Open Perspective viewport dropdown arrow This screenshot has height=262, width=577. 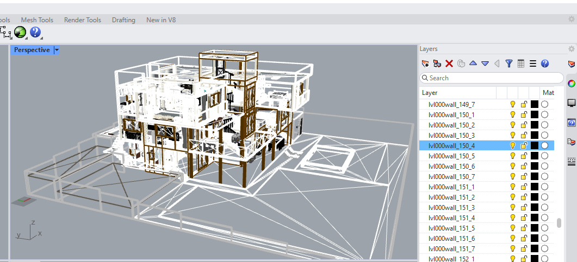pyautogui.click(x=57, y=50)
